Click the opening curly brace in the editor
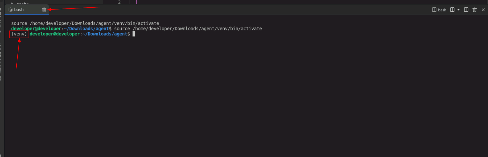This screenshot has height=157, width=488. 136,2
